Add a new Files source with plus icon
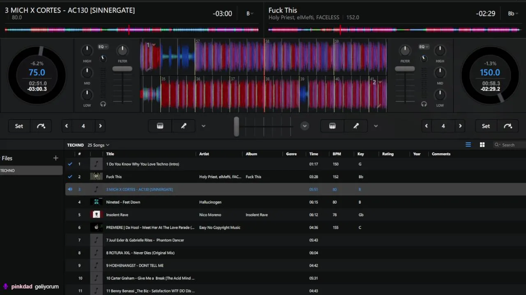This screenshot has height=295, width=526. [x=56, y=158]
